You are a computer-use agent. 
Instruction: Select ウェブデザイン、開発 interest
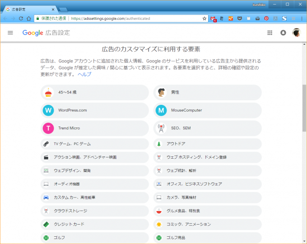point(94,171)
